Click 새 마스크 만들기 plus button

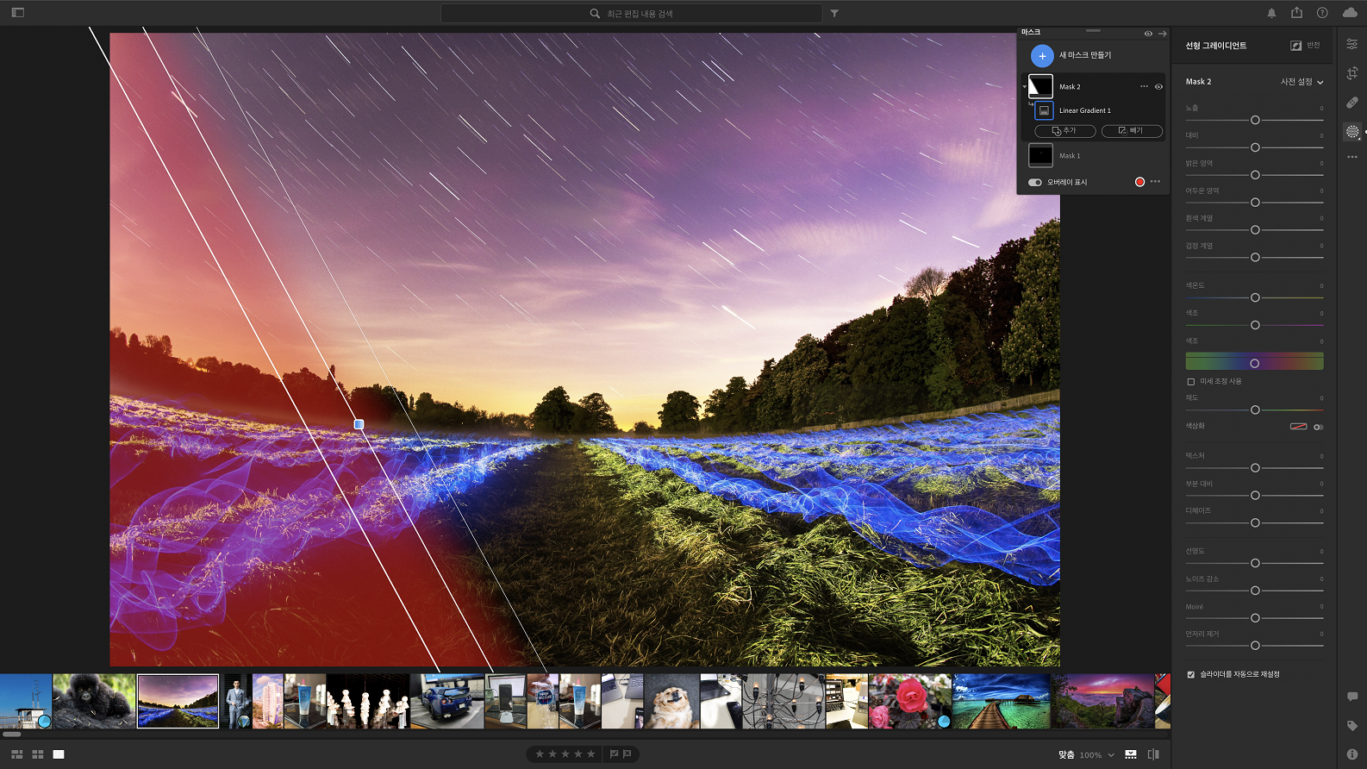click(1042, 56)
